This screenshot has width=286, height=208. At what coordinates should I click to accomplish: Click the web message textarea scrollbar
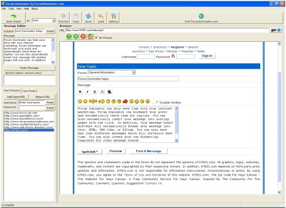click(x=176, y=124)
